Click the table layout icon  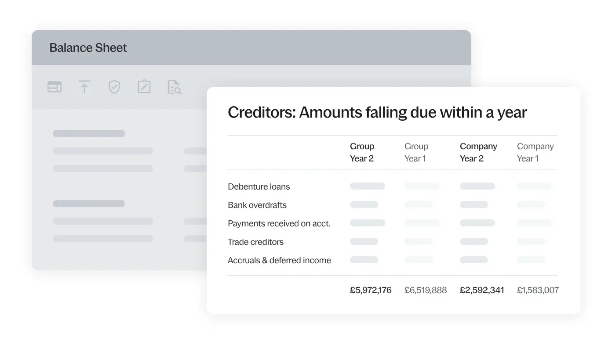[55, 87]
